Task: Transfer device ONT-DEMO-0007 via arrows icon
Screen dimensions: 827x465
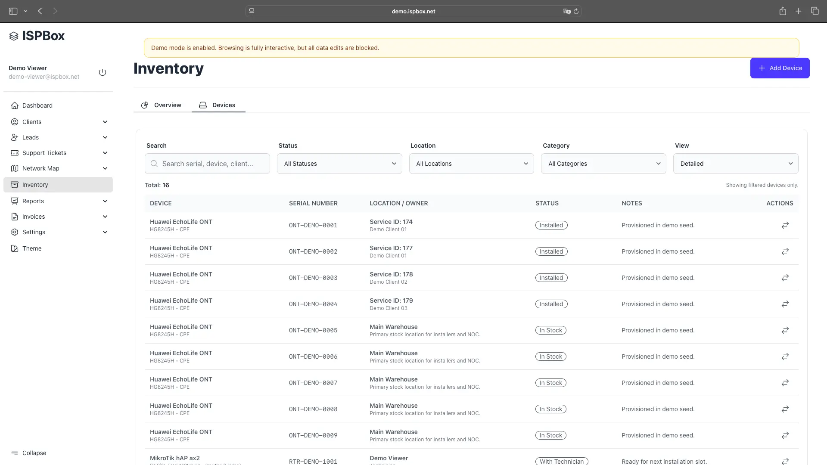Action: tap(785, 383)
